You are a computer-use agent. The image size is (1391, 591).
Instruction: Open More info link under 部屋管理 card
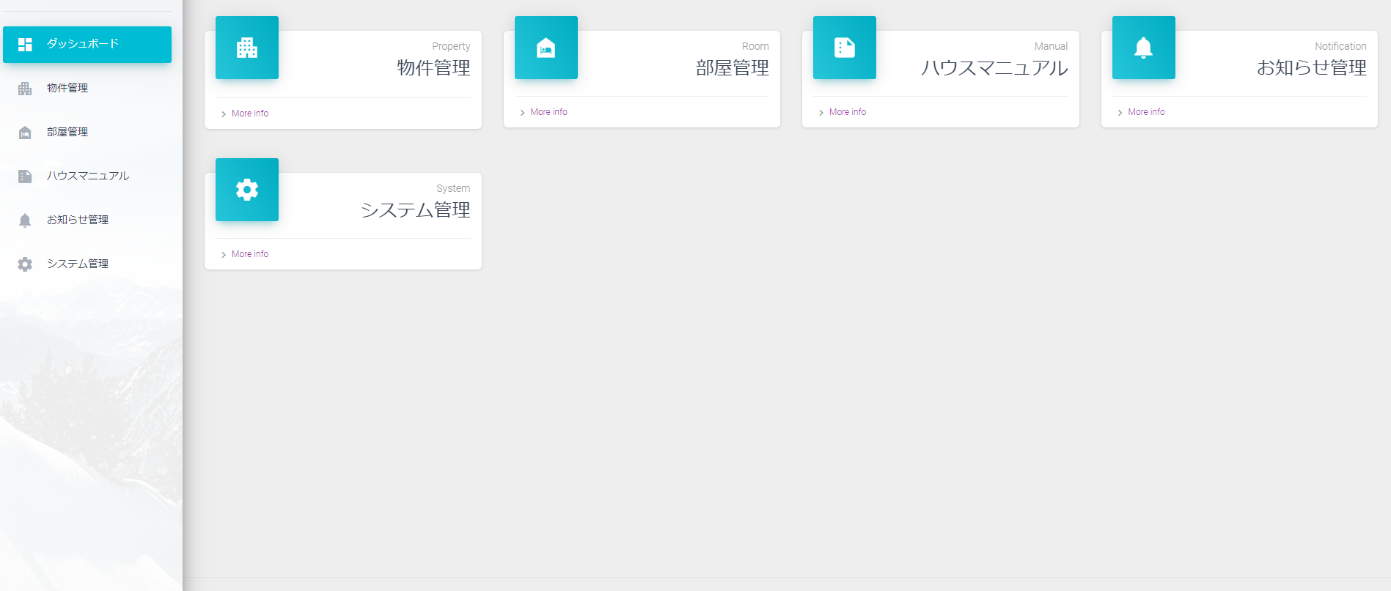(548, 112)
